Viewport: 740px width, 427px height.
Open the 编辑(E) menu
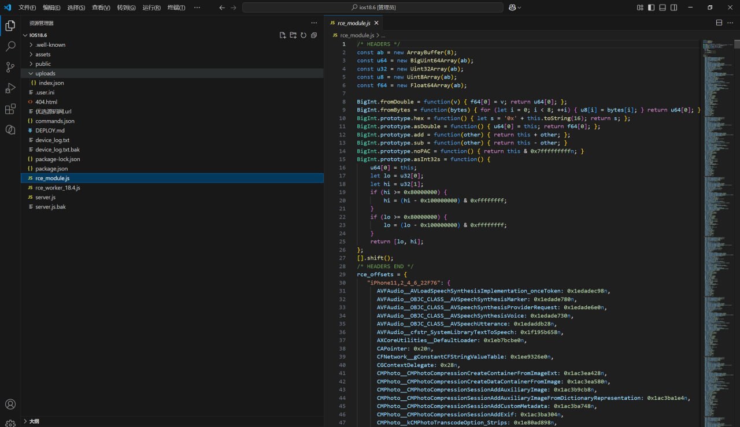pos(51,8)
